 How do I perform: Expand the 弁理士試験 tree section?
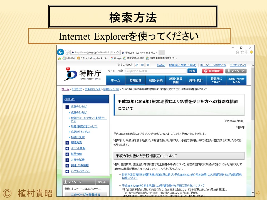click(67, 160)
